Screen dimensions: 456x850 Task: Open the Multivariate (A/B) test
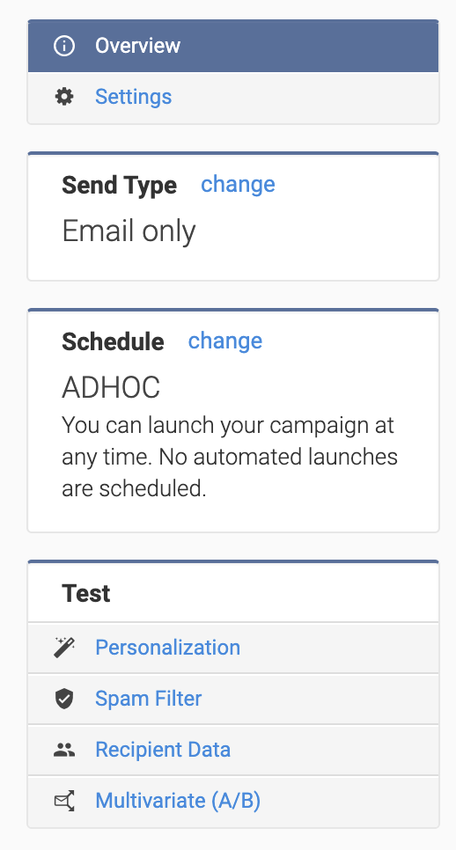coord(178,801)
